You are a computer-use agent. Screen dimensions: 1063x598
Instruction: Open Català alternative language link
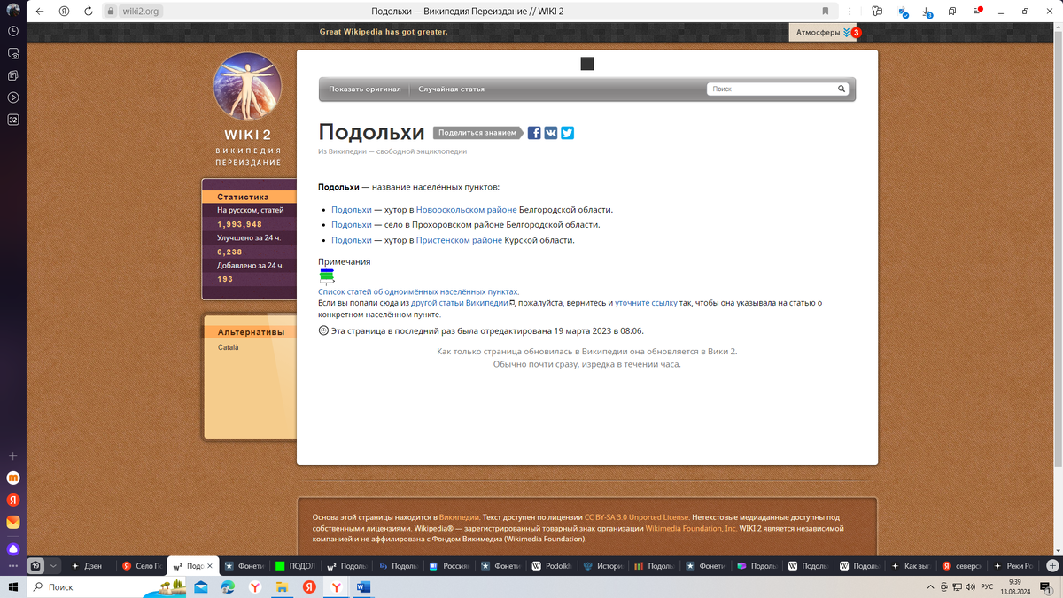pyautogui.click(x=228, y=348)
